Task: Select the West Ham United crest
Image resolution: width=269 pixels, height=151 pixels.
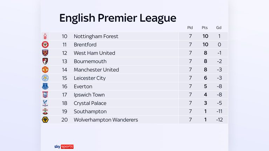Action: point(45,53)
